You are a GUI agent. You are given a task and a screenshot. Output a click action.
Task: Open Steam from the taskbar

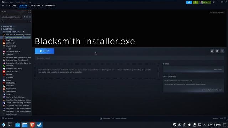click(x=40, y=125)
